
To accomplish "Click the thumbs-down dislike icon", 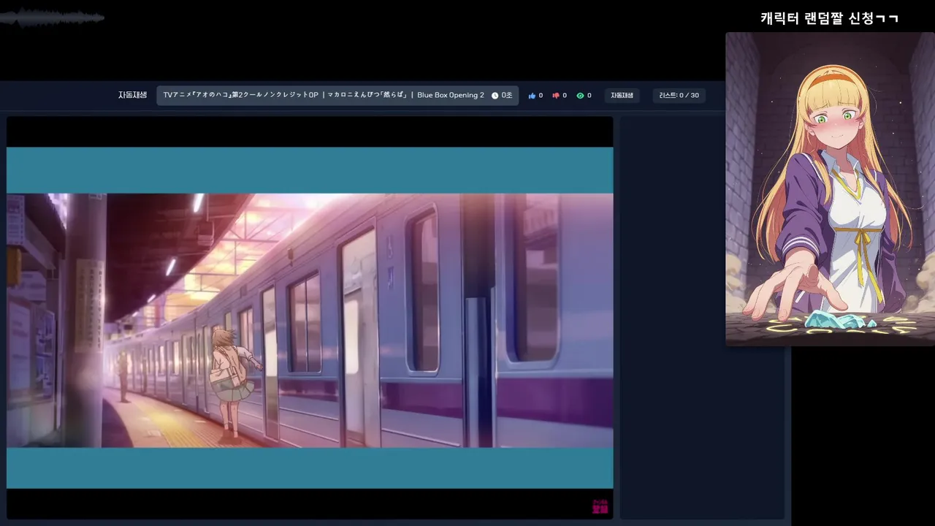I will click(556, 96).
